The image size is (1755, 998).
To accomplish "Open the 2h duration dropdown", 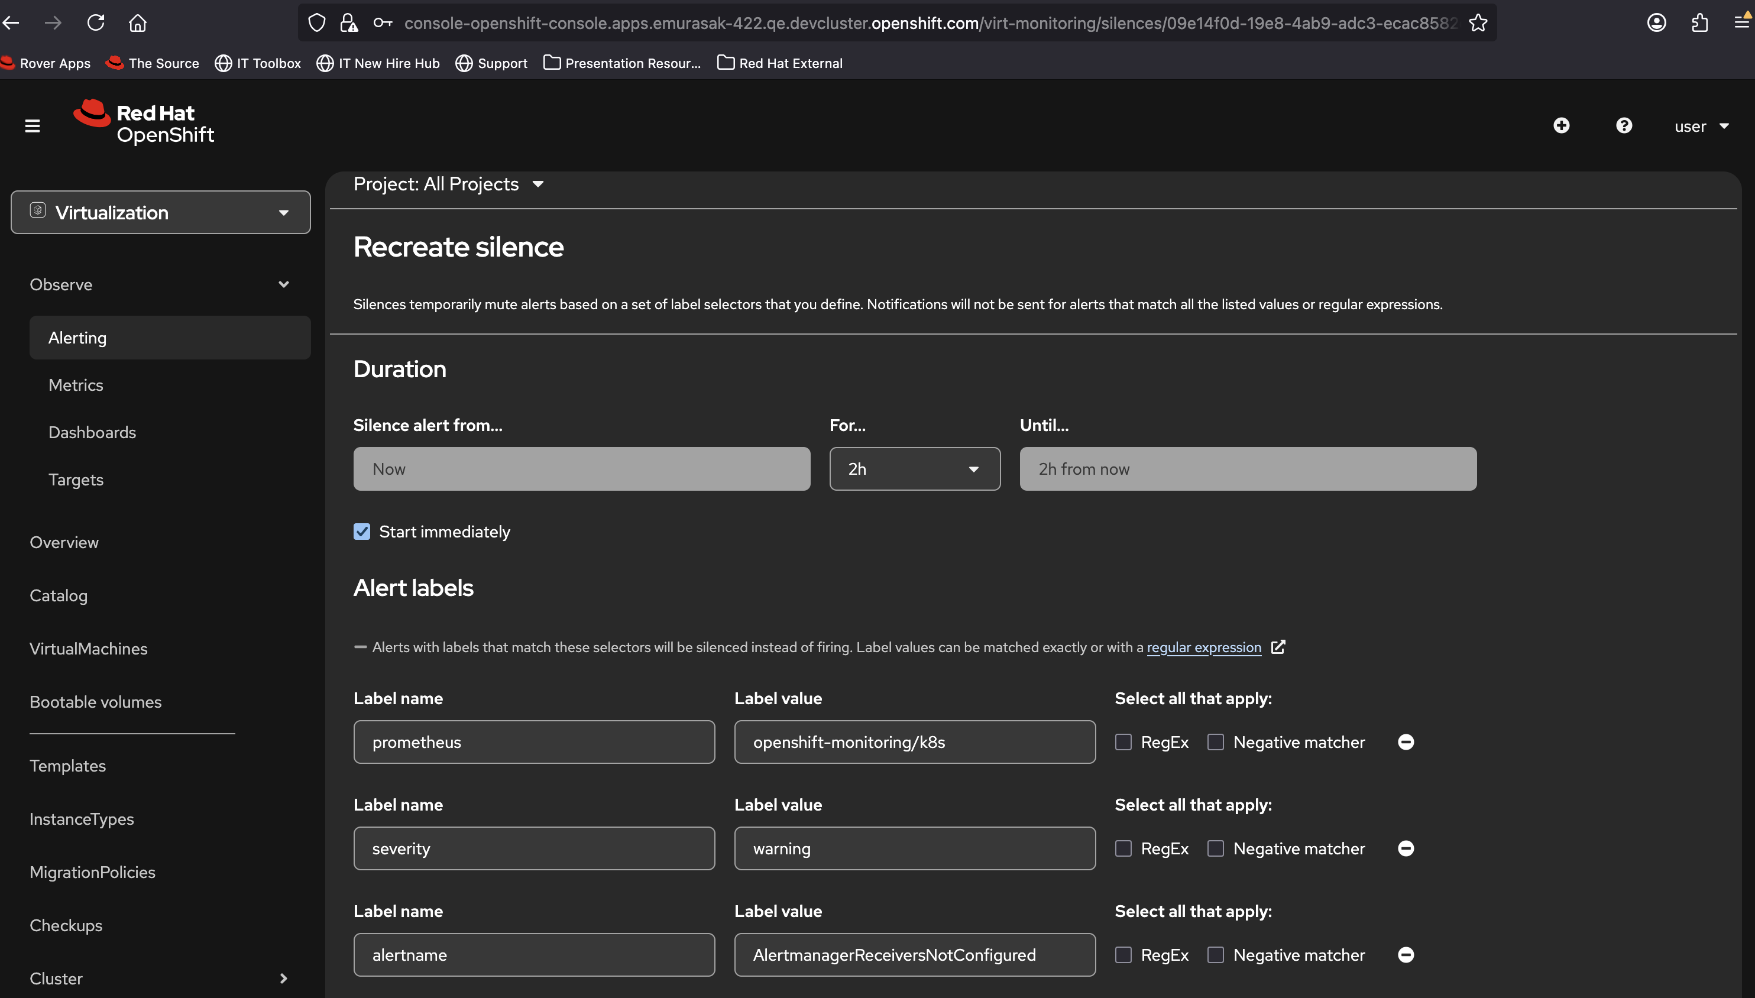I will (915, 469).
